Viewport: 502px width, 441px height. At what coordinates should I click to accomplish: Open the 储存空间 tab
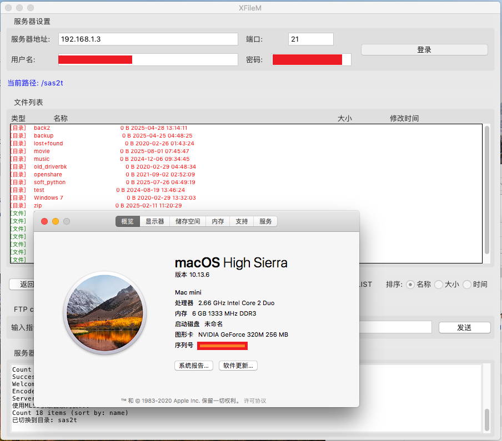187,221
